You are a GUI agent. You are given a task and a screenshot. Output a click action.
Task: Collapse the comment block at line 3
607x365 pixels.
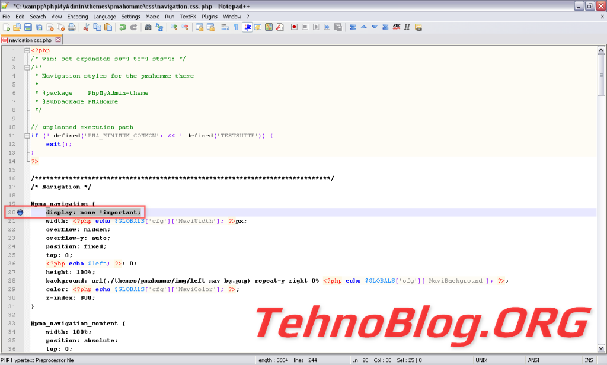coord(27,67)
